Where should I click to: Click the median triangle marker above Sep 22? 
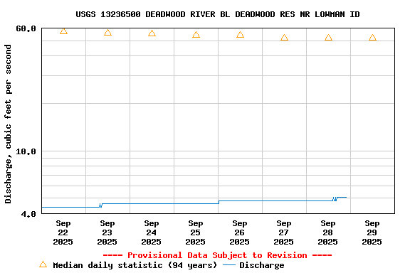pos(63,31)
